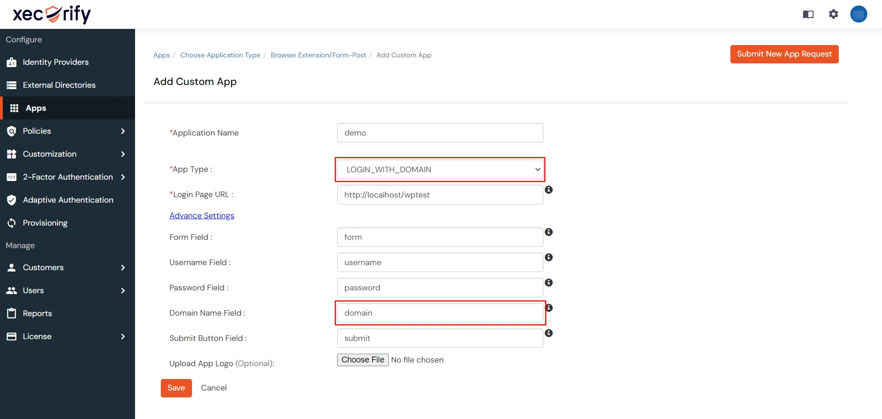The width and height of the screenshot is (882, 419).
Task: Click the info icon next to Password Field
Action: pyautogui.click(x=548, y=283)
